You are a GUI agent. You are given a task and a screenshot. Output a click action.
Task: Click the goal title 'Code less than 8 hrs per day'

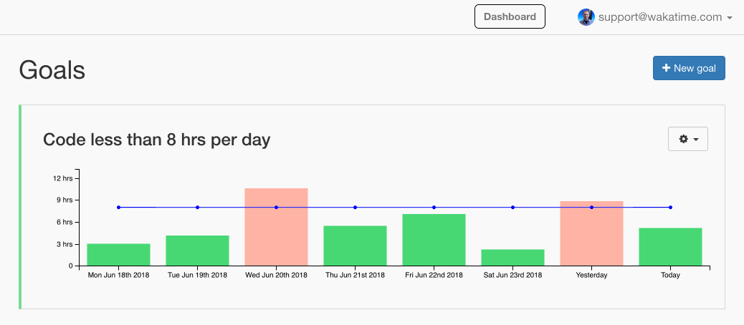point(156,140)
